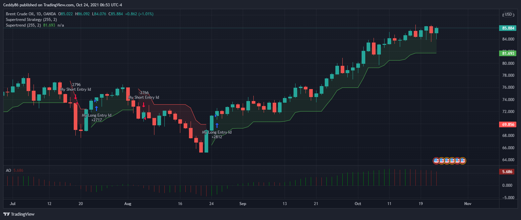
Task: Click the teal 85.884 current price label
Action: [508, 28]
